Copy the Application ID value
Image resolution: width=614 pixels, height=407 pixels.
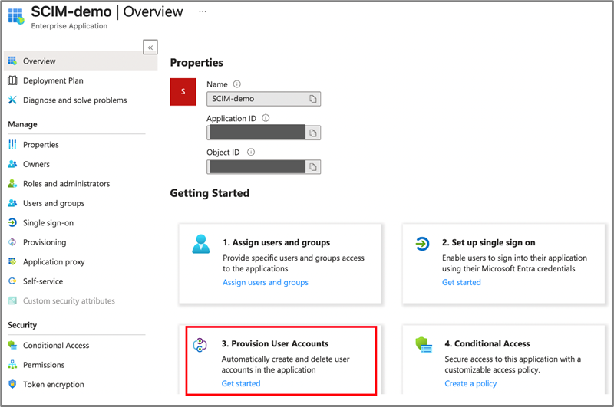click(x=313, y=133)
